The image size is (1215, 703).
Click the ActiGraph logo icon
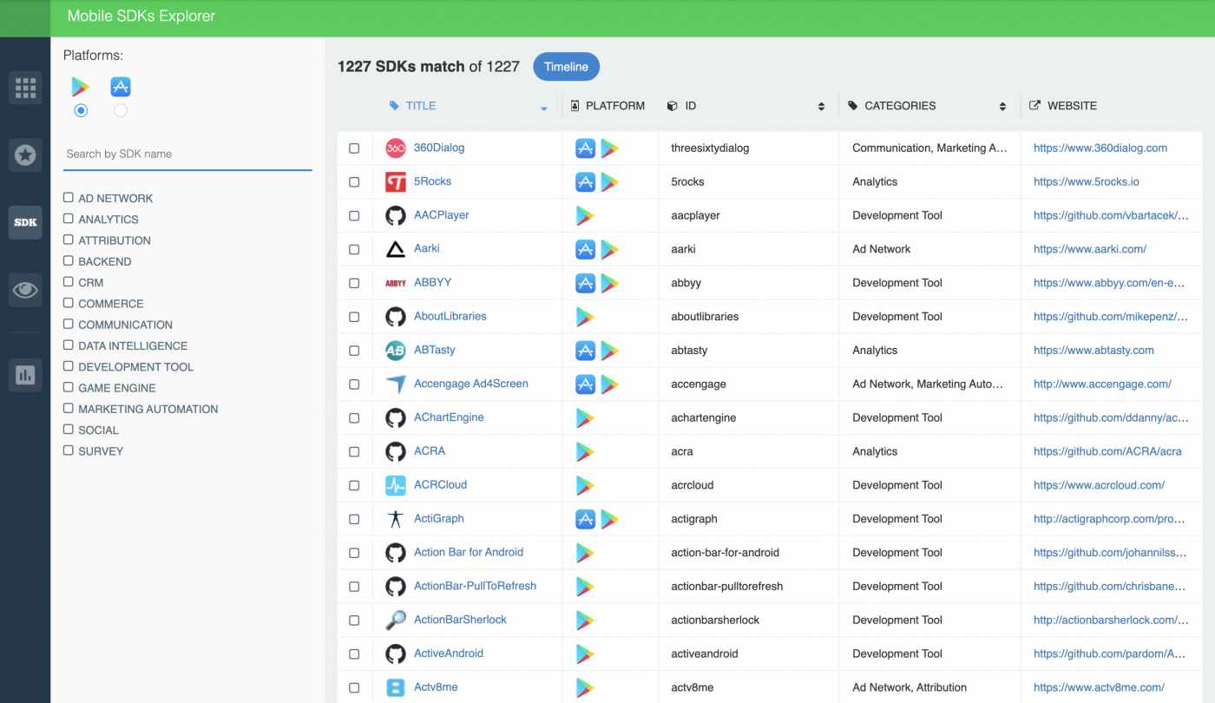click(396, 519)
